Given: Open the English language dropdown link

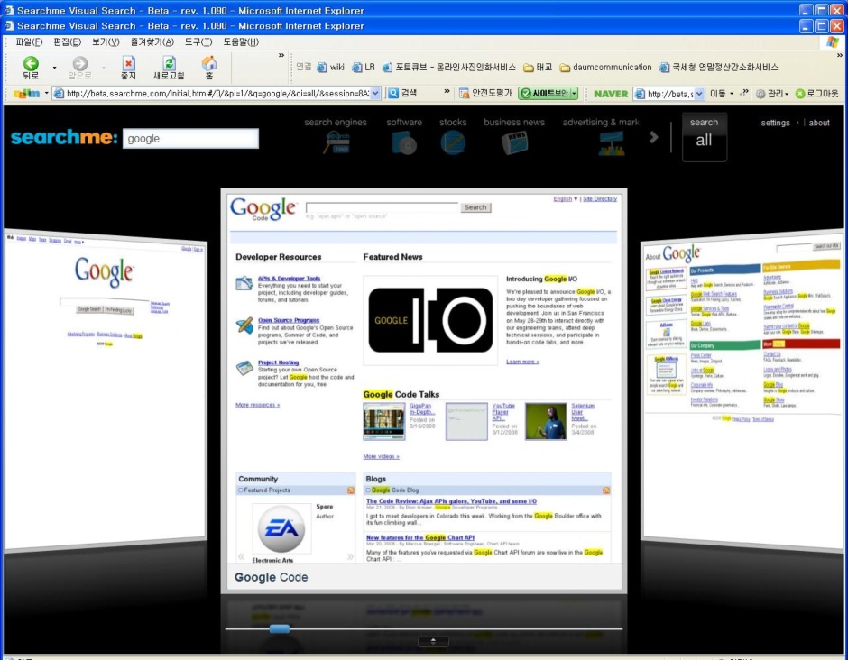Looking at the screenshot, I should click(565, 199).
